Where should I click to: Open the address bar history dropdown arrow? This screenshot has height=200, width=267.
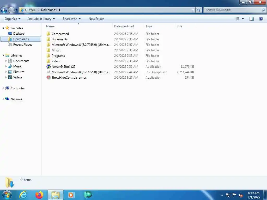coord(193,10)
